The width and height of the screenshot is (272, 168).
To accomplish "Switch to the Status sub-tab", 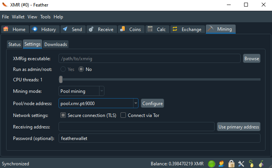I will coord(15,44).
